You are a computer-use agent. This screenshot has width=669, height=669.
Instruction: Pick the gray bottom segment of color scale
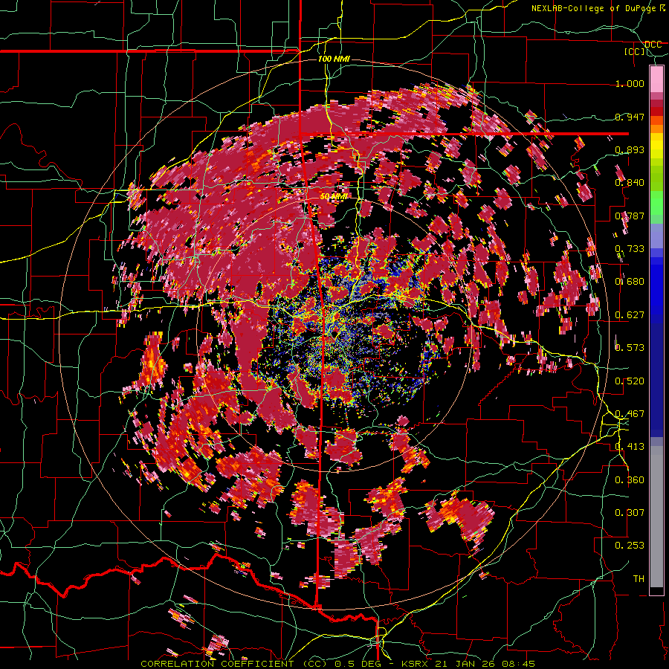coord(656,517)
